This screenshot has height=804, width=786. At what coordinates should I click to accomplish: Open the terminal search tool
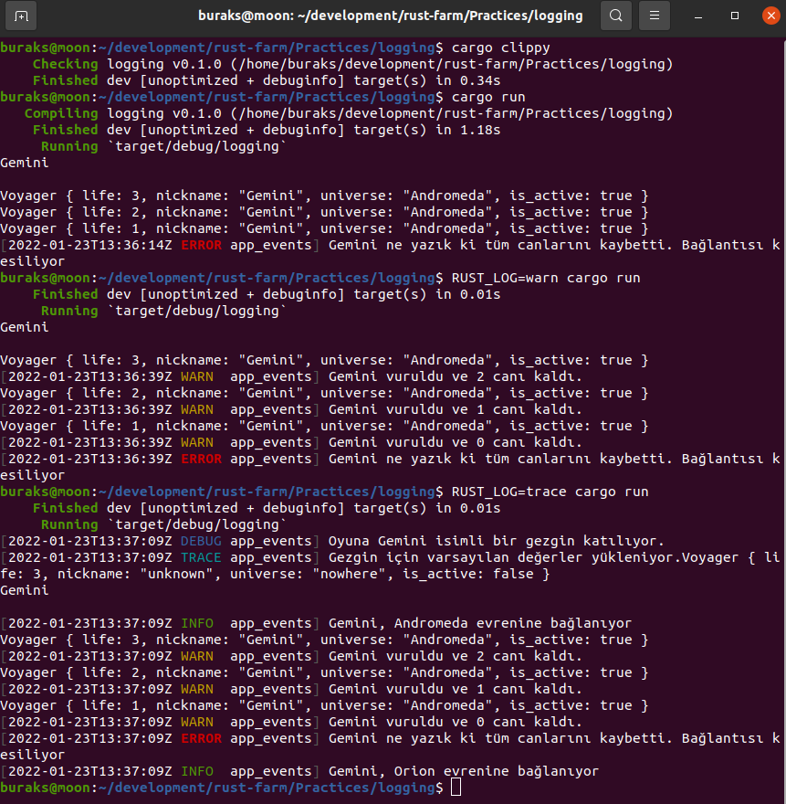616,16
